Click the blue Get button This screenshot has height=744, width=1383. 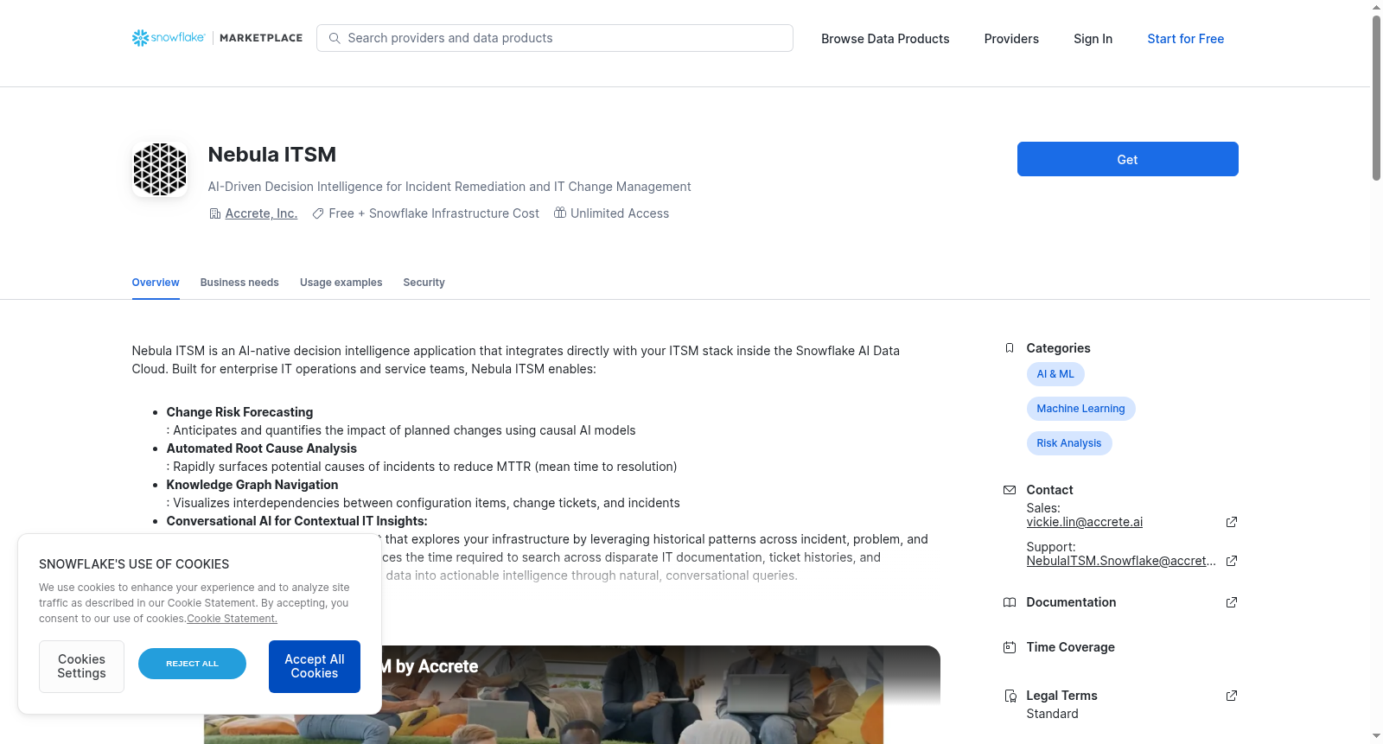[x=1127, y=159]
